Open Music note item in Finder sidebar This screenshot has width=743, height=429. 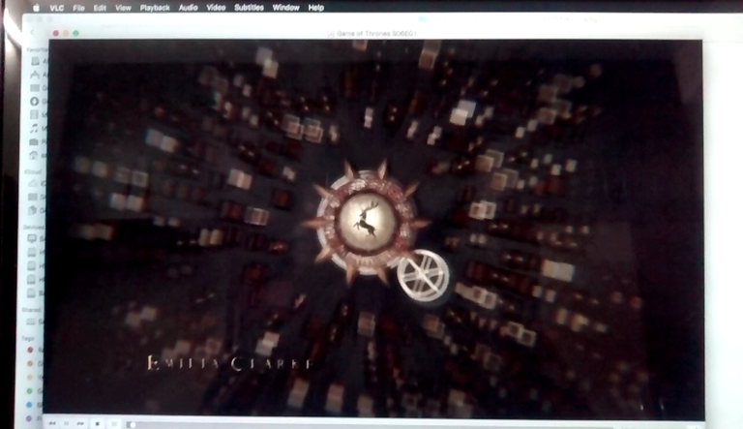[x=34, y=128]
